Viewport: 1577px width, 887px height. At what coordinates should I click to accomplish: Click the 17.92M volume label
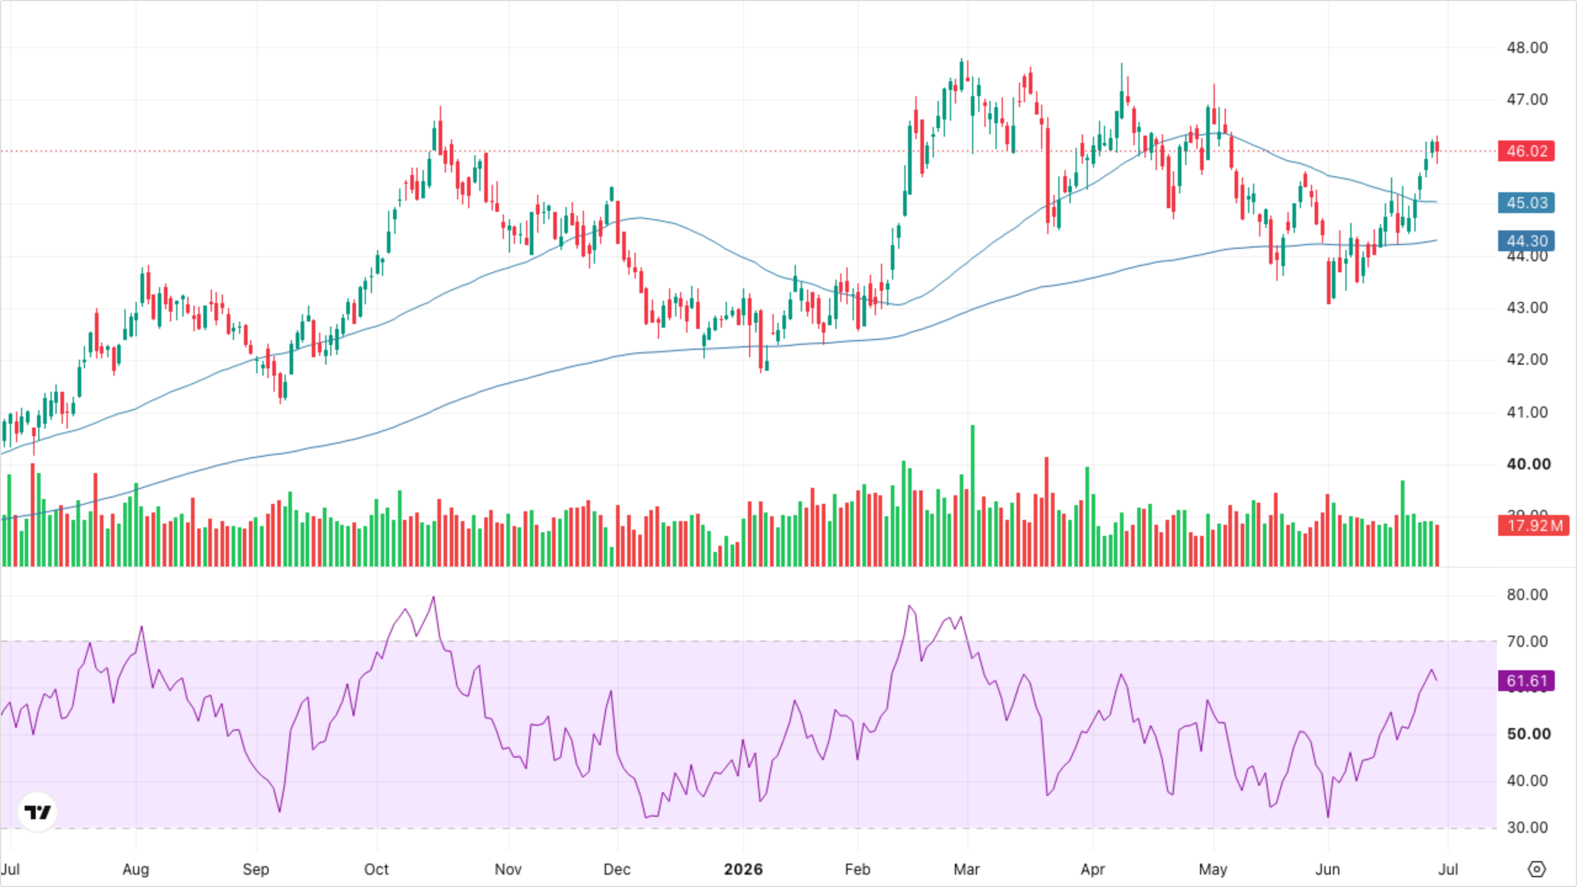(x=1534, y=525)
